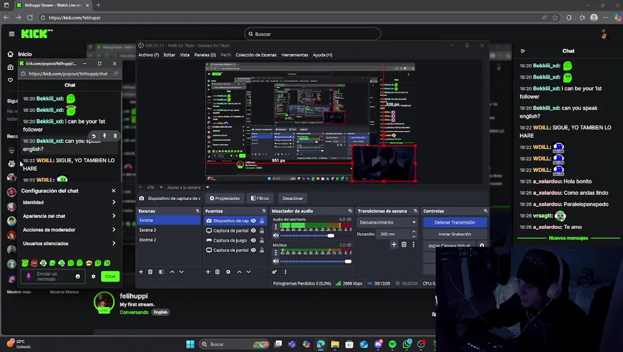Viewport: 623px width, 352px height.
Task: Click Desactivar source button
Action: [292, 198]
